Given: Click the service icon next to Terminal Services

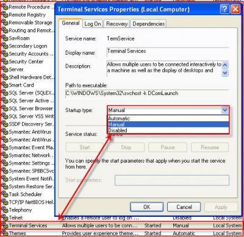Looking at the screenshot, I should [4, 225].
